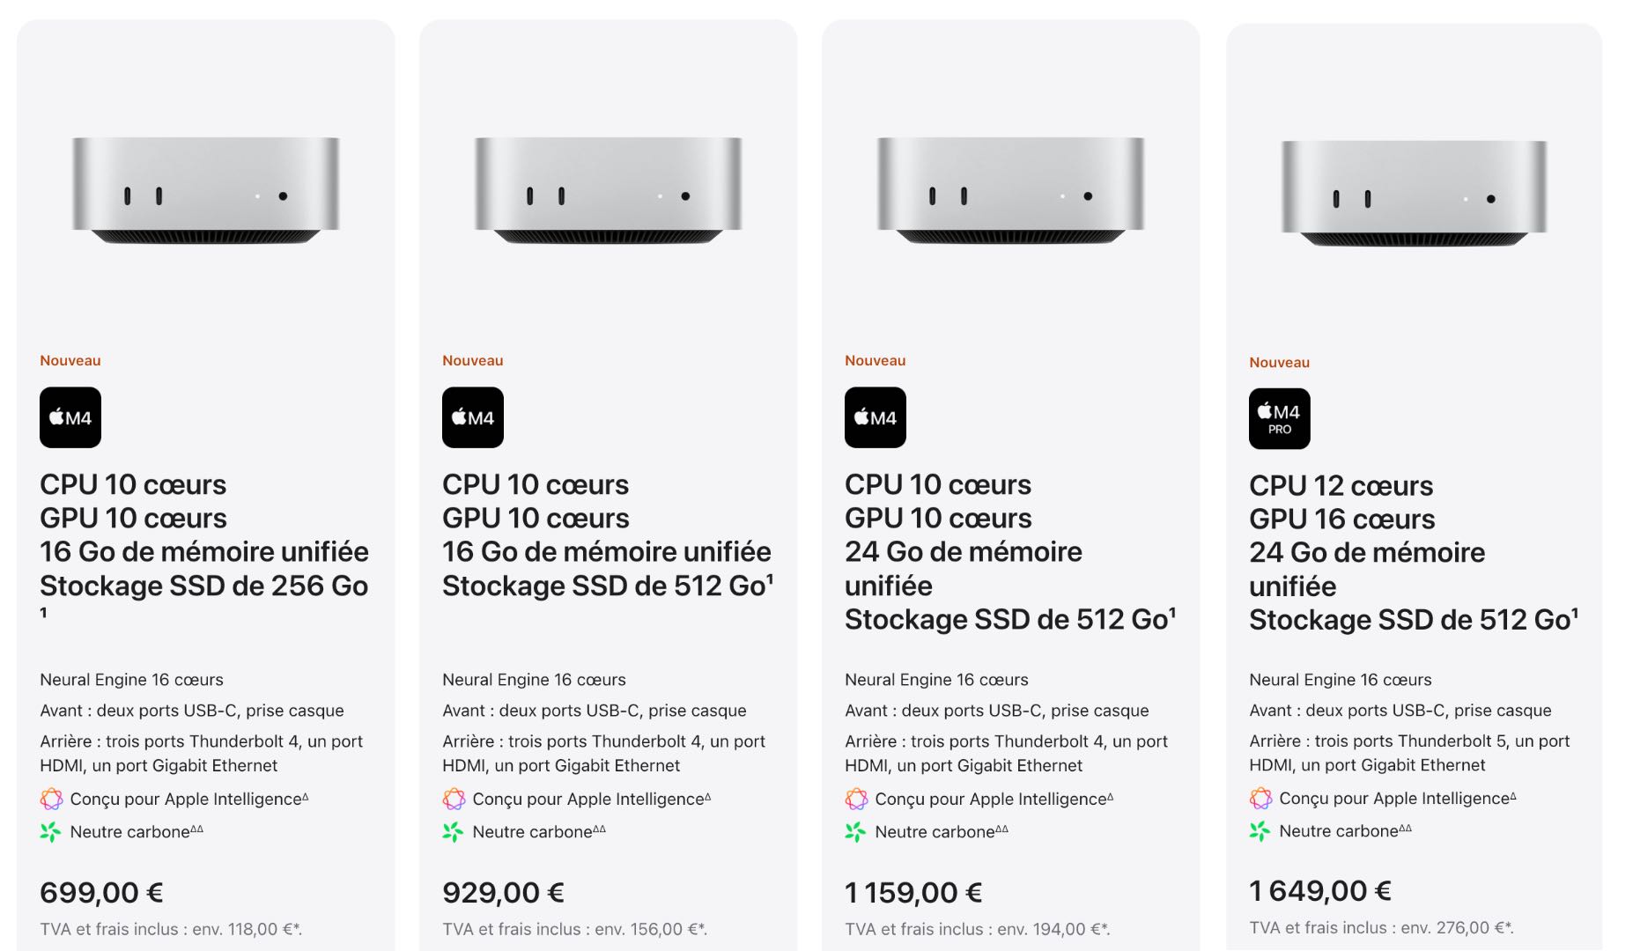Click the Nouveau label on the M4 Pro card
Image resolution: width=1633 pixels, height=951 pixels.
1279,362
